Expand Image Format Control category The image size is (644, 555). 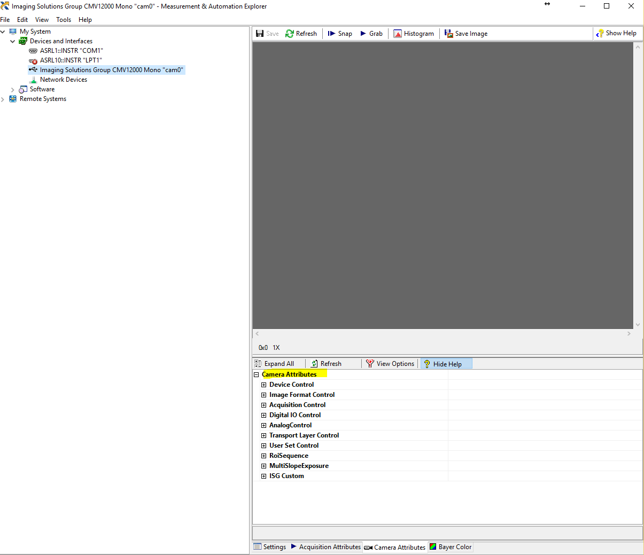click(263, 395)
